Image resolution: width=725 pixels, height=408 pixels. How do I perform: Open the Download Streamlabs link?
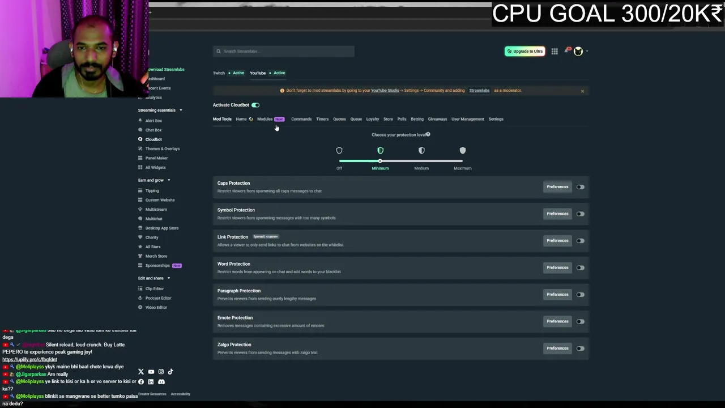[x=165, y=69]
